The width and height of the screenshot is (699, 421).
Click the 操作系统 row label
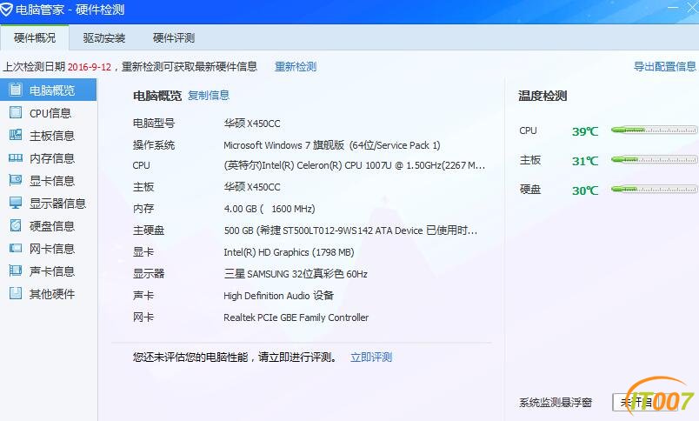click(154, 145)
